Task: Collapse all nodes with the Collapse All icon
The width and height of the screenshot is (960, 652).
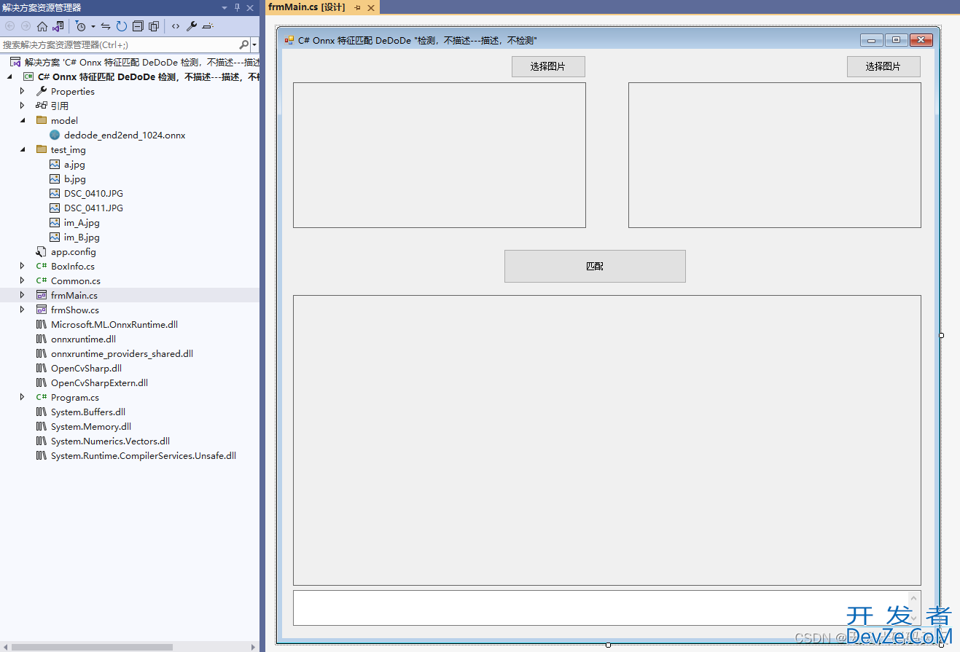Action: click(138, 26)
